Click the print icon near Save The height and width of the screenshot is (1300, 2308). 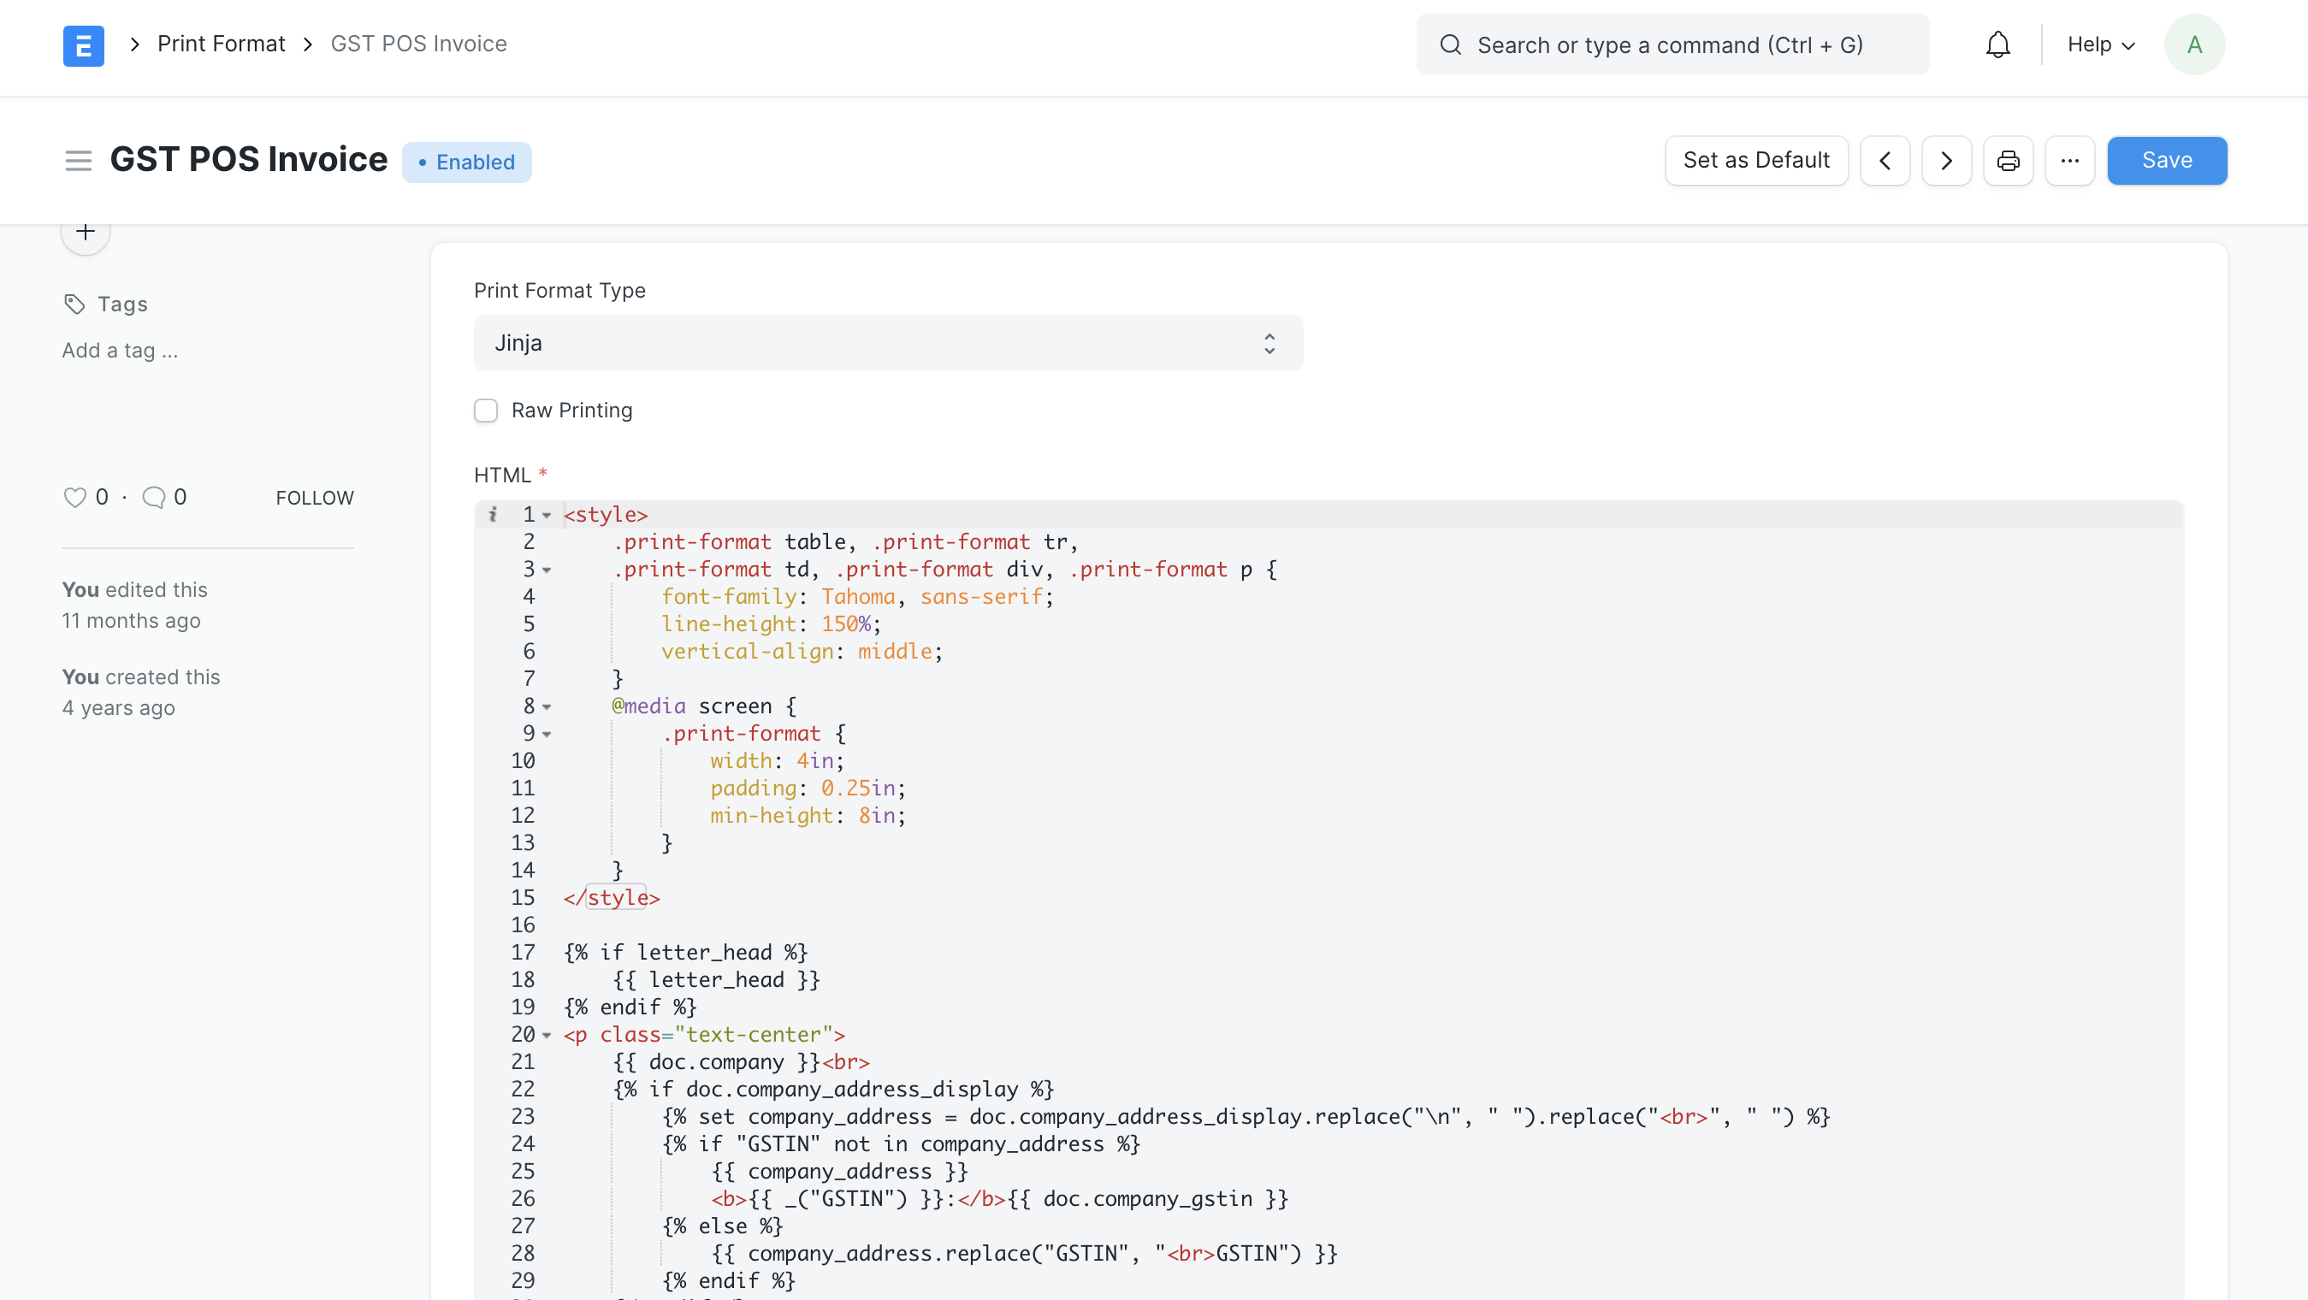pyautogui.click(x=2008, y=161)
